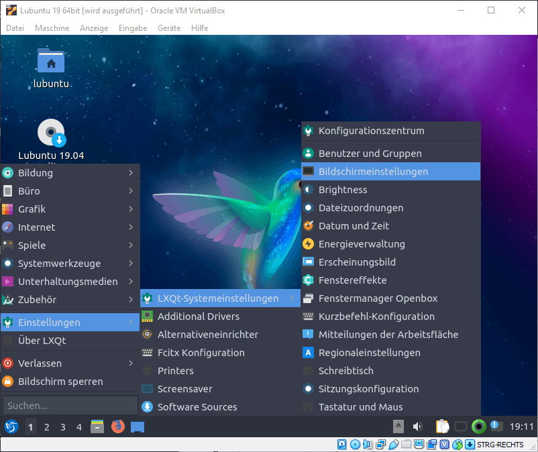The height and width of the screenshot is (452, 538).
Task: Click the removable media eject tray icon
Action: (398, 427)
